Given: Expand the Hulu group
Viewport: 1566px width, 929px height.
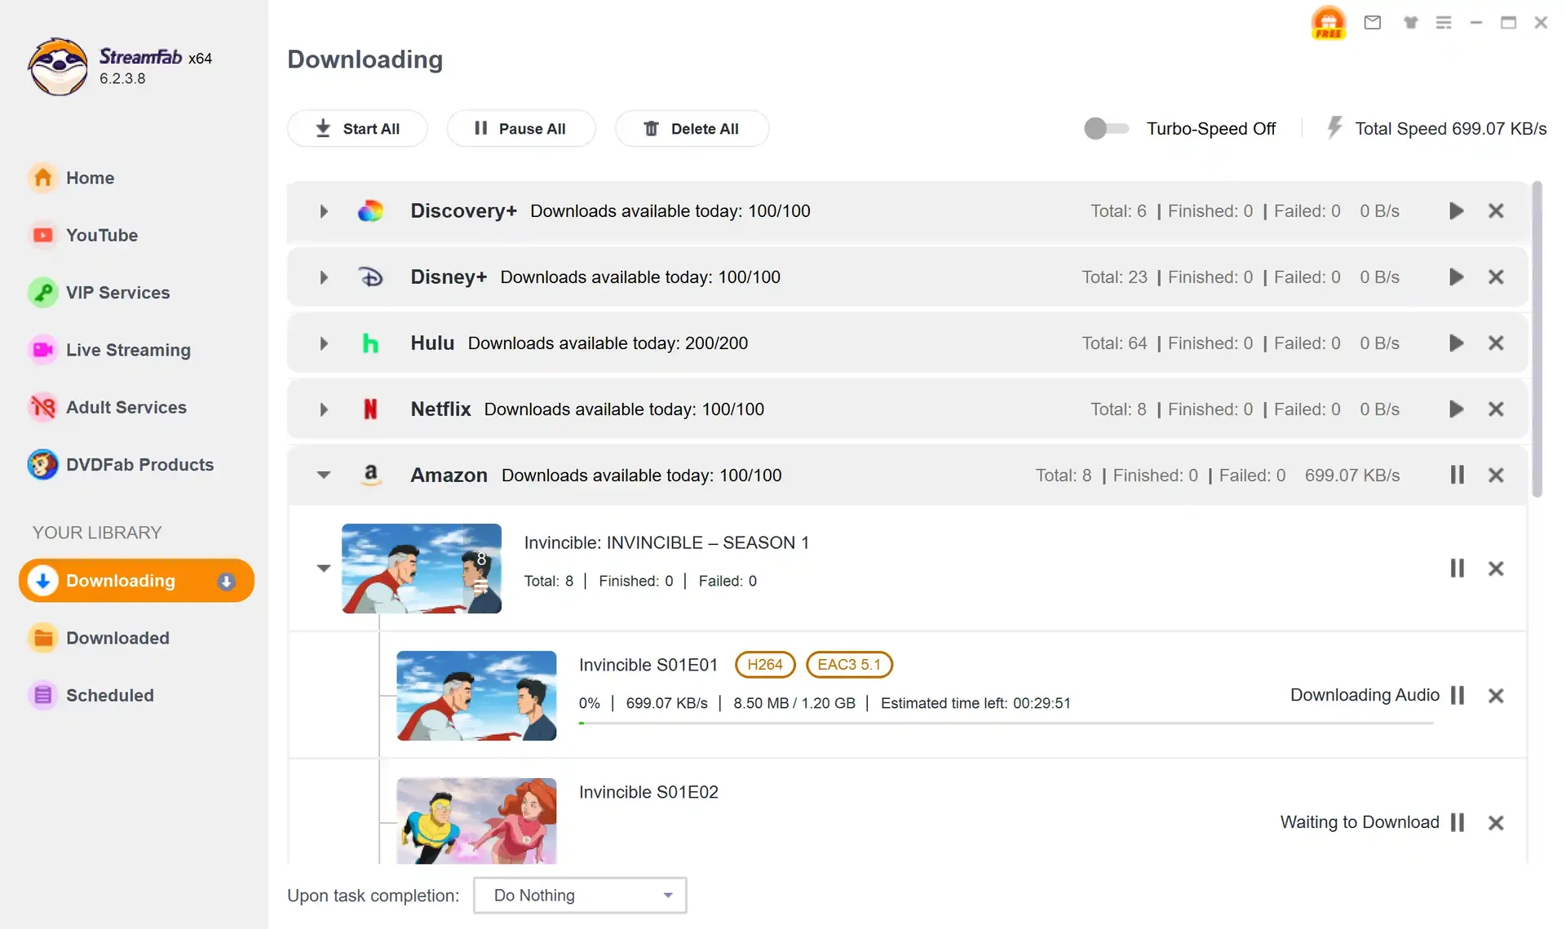Looking at the screenshot, I should click(x=324, y=344).
